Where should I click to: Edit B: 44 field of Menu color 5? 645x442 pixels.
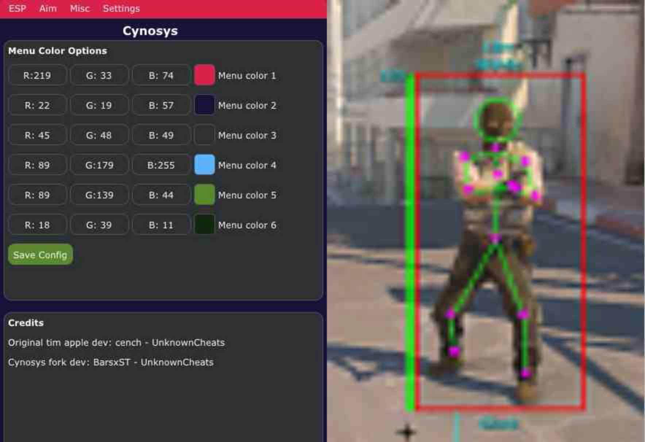point(161,195)
